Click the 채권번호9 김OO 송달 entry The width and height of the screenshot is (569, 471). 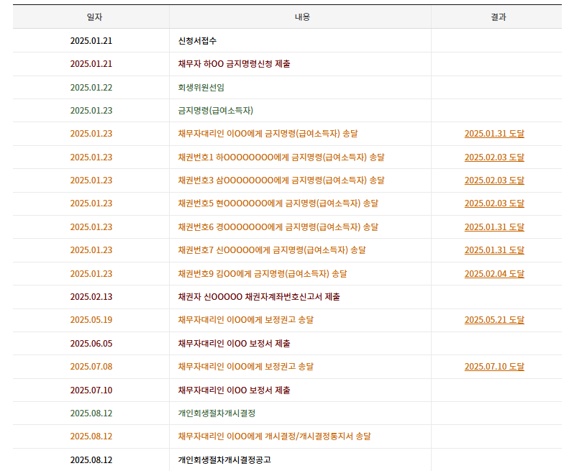click(263, 273)
